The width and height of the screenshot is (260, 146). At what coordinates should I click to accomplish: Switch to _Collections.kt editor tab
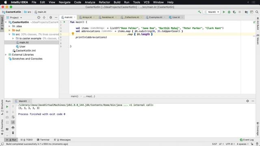click(x=132, y=17)
